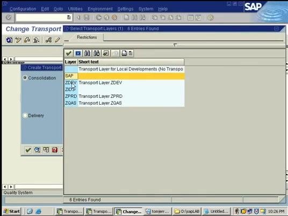Select the Delivery radio button
Image resolution: width=288 pixels, height=216 pixels.
25,116
